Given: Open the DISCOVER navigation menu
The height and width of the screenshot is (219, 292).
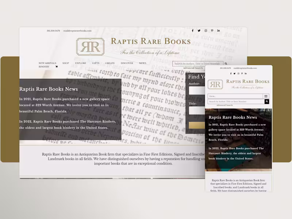Looking at the screenshot, I should coord(127,63).
